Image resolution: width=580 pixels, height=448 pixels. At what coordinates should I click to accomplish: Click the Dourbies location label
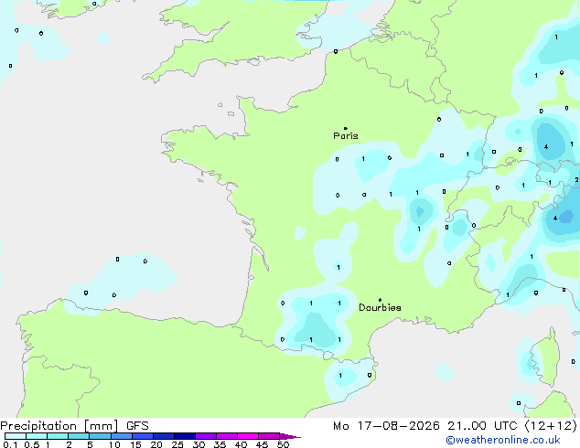[x=380, y=307]
